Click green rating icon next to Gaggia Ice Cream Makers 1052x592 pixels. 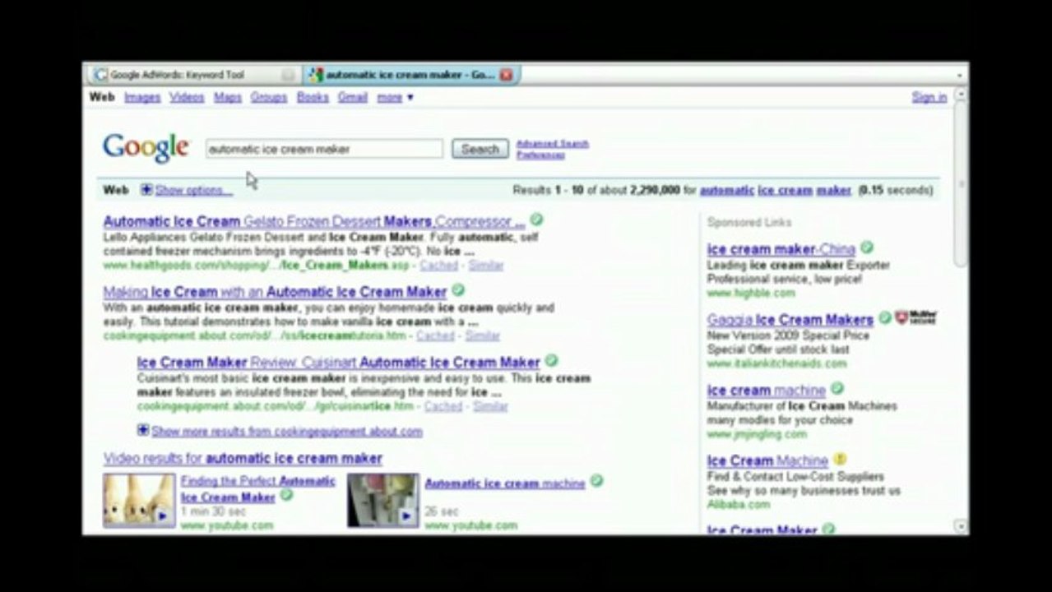[x=884, y=317]
